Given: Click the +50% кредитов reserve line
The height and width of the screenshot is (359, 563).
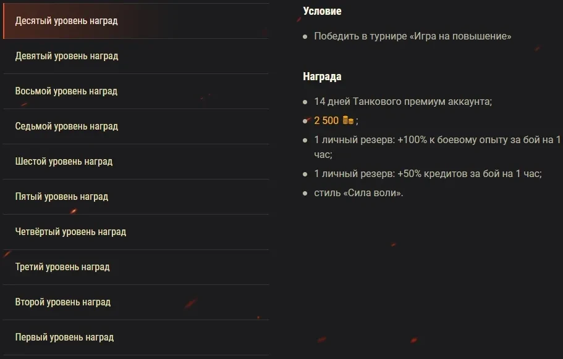Looking at the screenshot, I should [428, 174].
